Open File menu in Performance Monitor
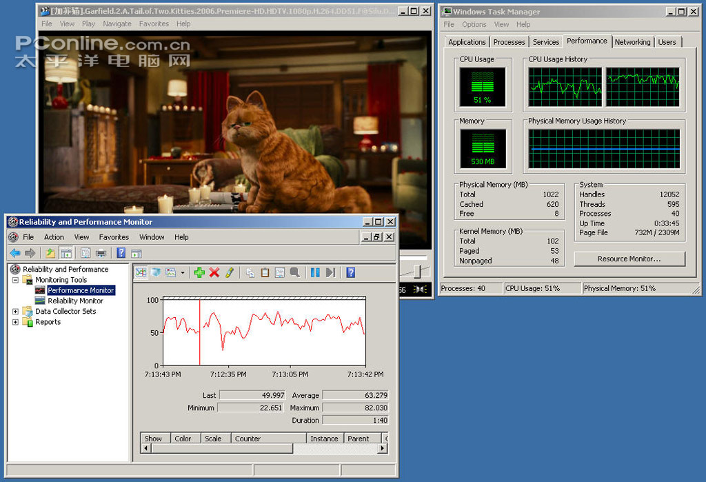The width and height of the screenshot is (706, 482). [28, 237]
